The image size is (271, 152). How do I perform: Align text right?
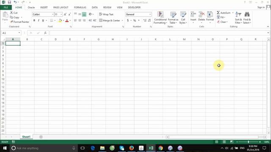point(84,21)
